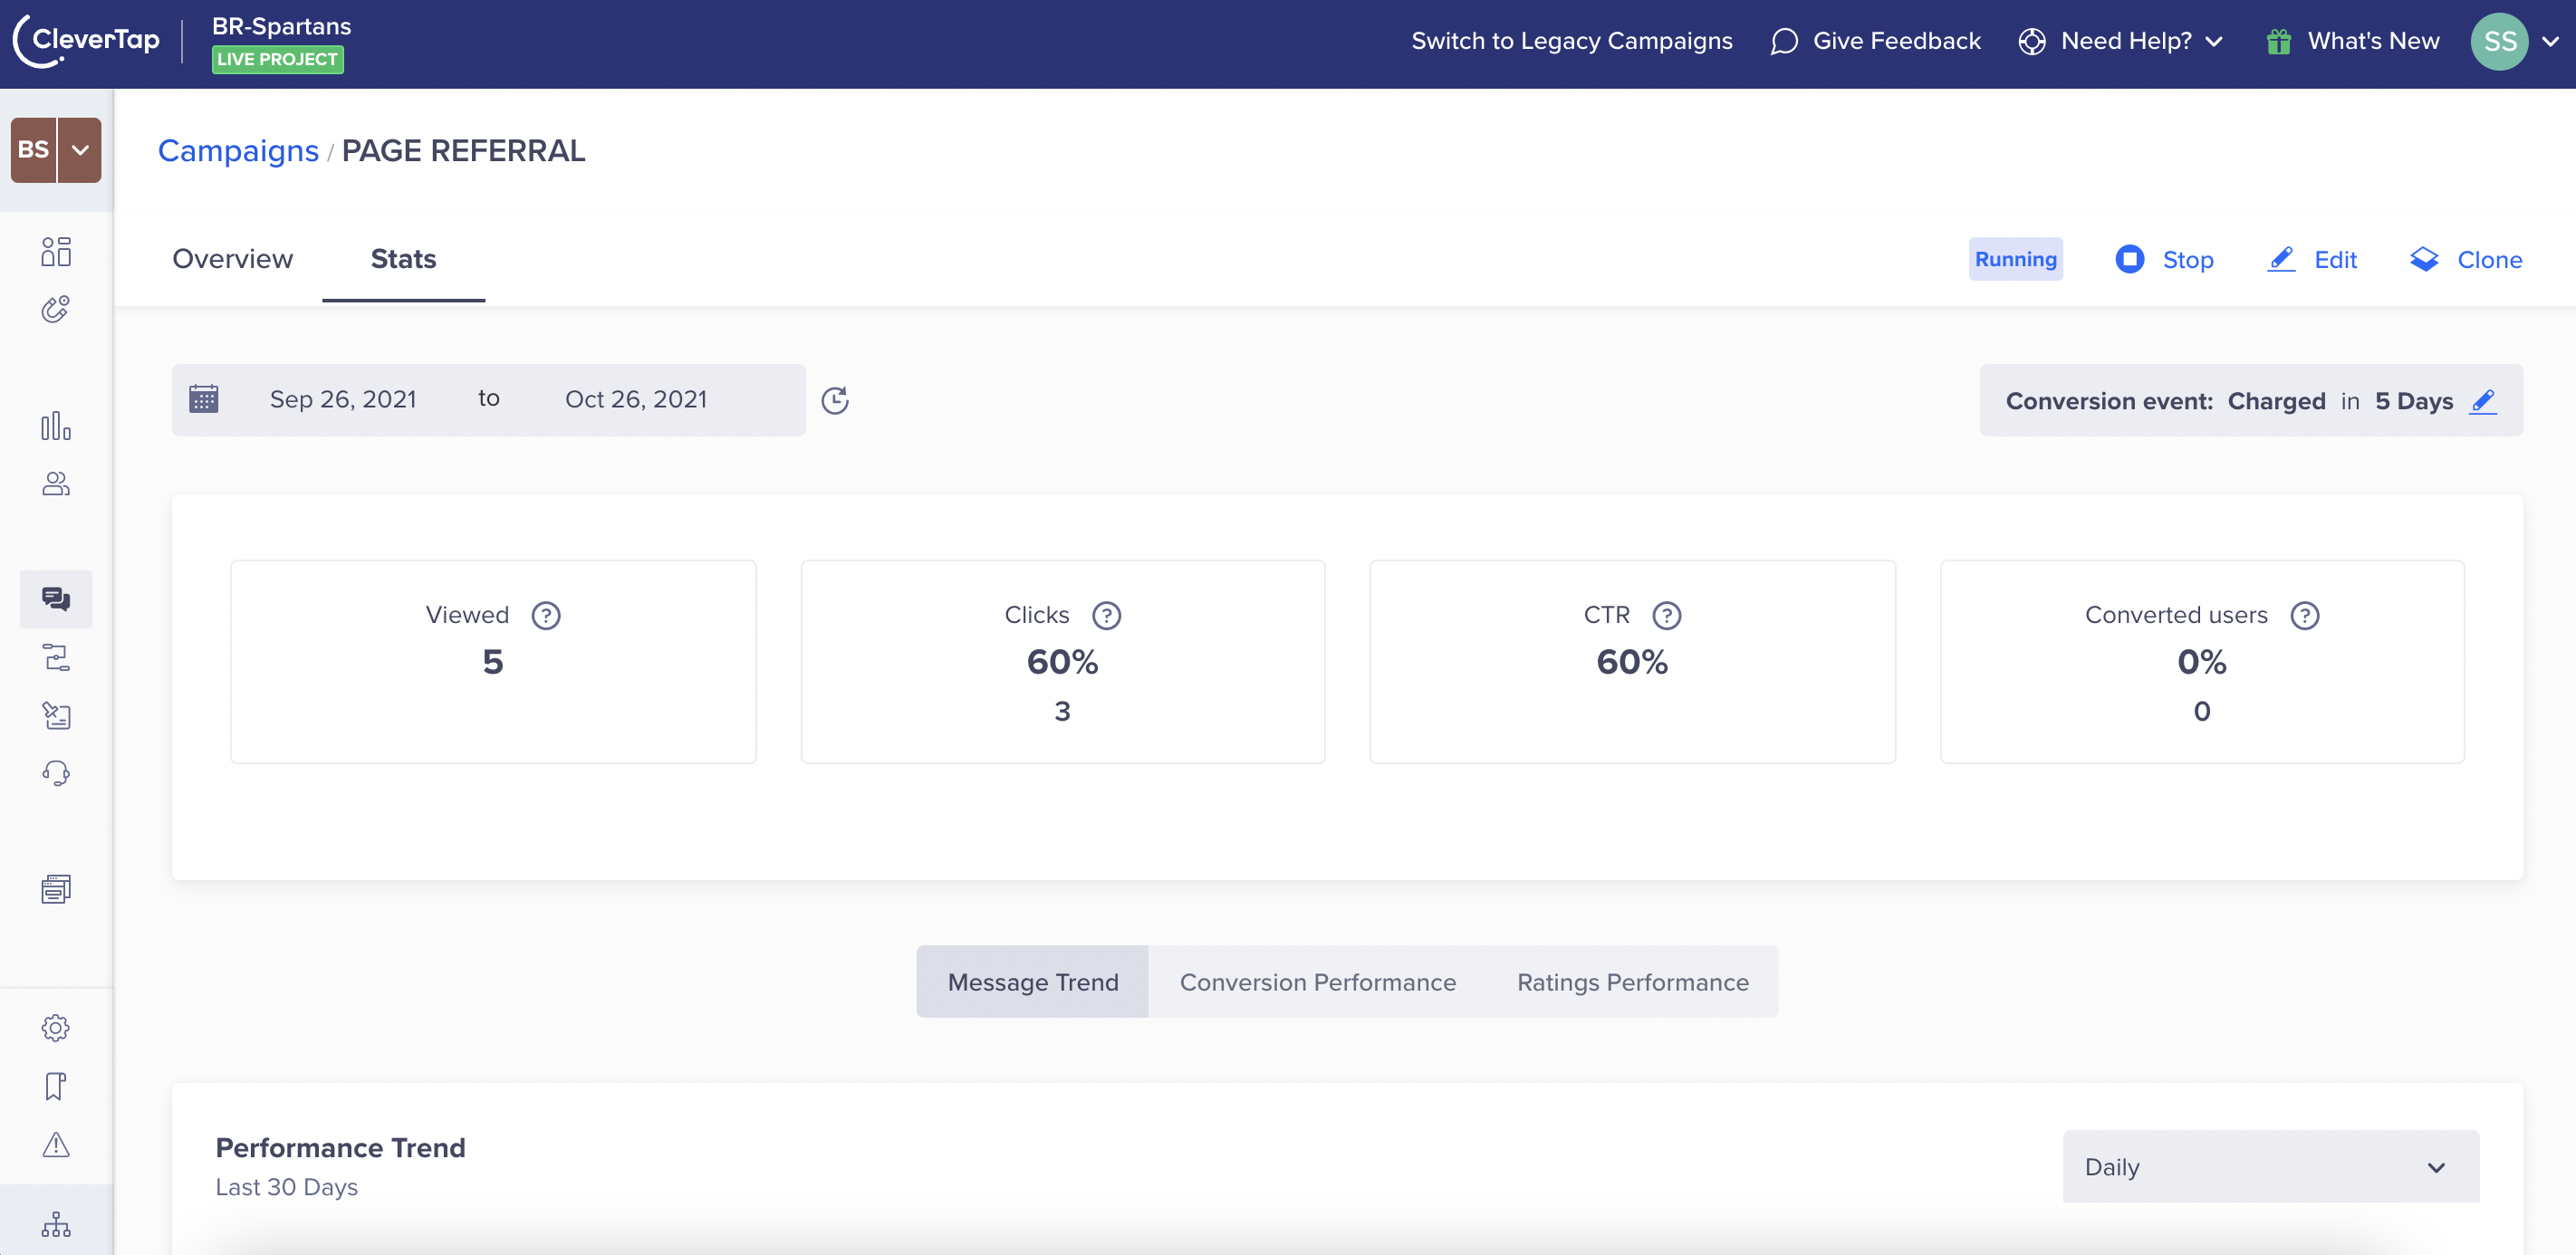Click the CleverTap logo
2576x1255 pixels.
coord(87,40)
